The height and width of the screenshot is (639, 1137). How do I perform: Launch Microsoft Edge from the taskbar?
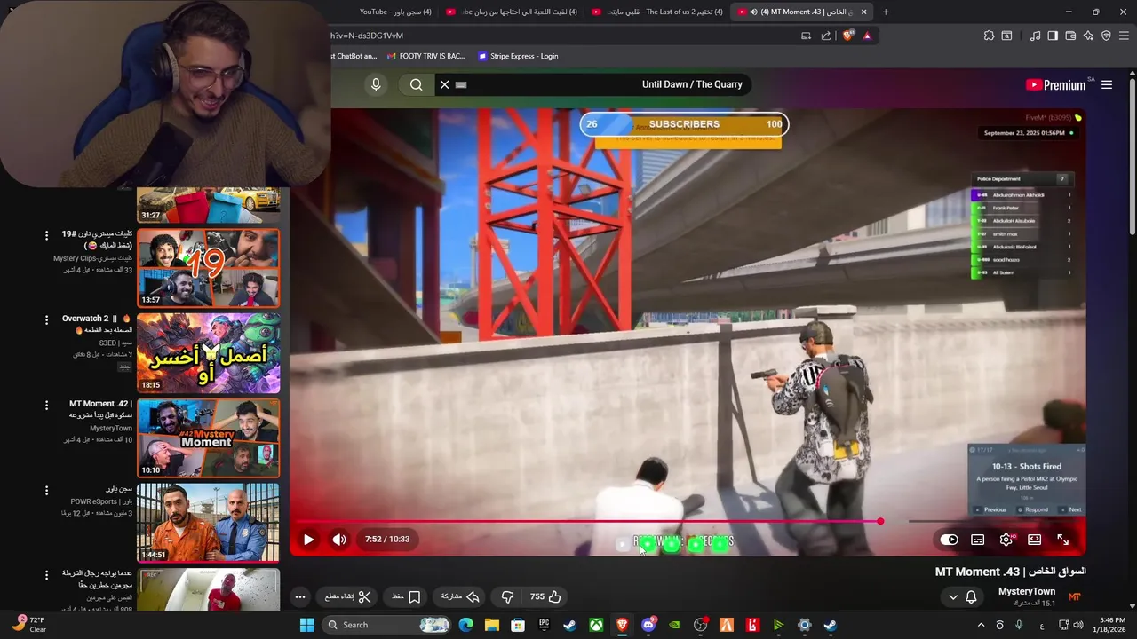(x=466, y=625)
